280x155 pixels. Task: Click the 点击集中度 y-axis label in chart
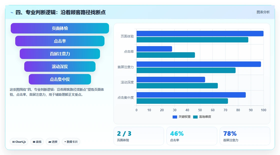[x=125, y=98]
